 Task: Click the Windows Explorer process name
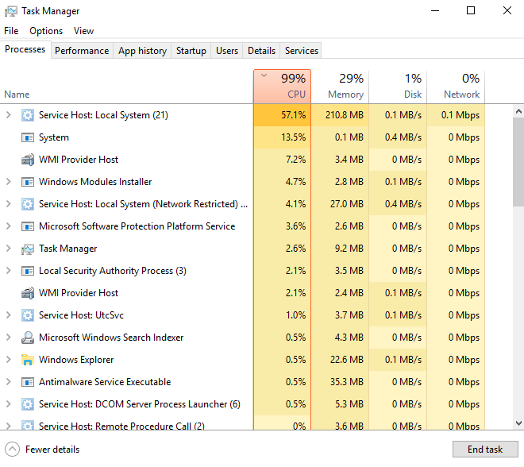click(76, 360)
